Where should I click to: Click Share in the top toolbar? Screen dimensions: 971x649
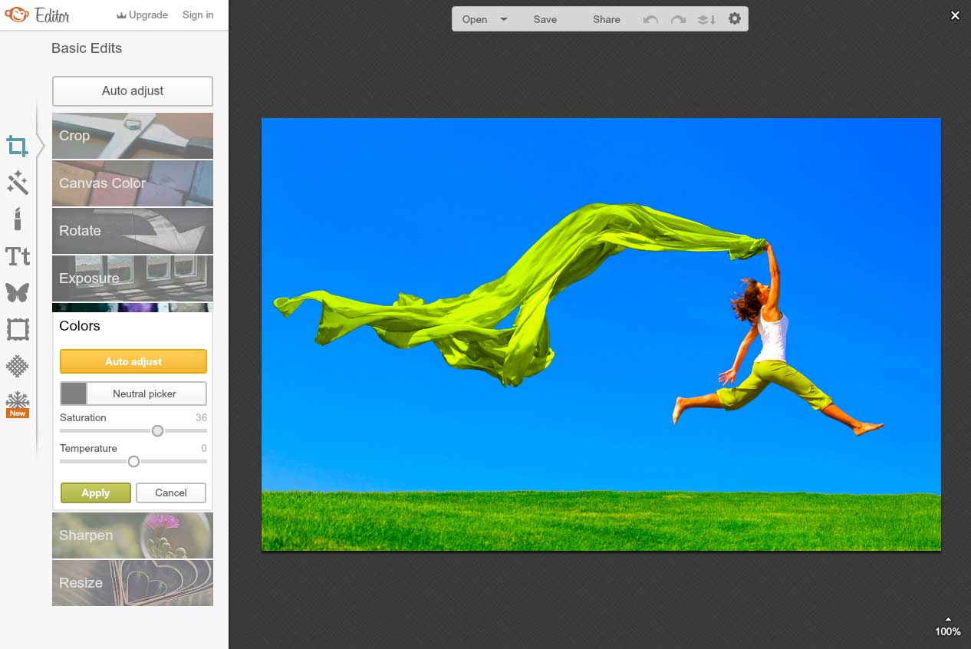[x=606, y=19]
